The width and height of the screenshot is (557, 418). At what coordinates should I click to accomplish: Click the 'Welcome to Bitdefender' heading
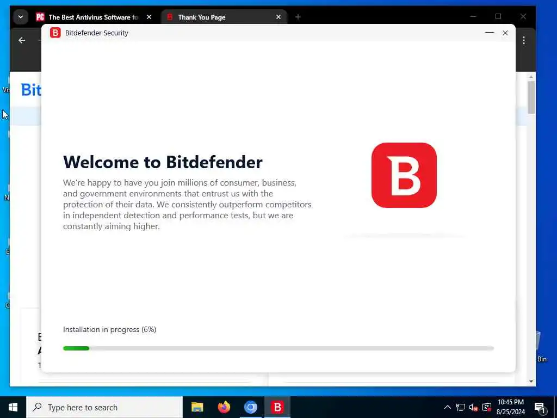[163, 162]
